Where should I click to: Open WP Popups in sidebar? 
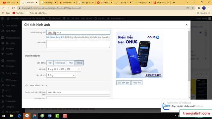[x=11, y=80]
